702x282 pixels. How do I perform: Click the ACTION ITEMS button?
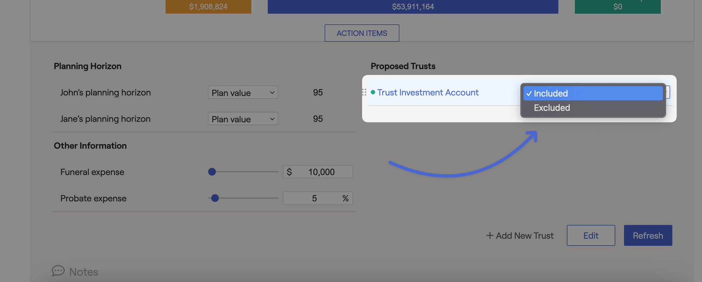(362, 33)
